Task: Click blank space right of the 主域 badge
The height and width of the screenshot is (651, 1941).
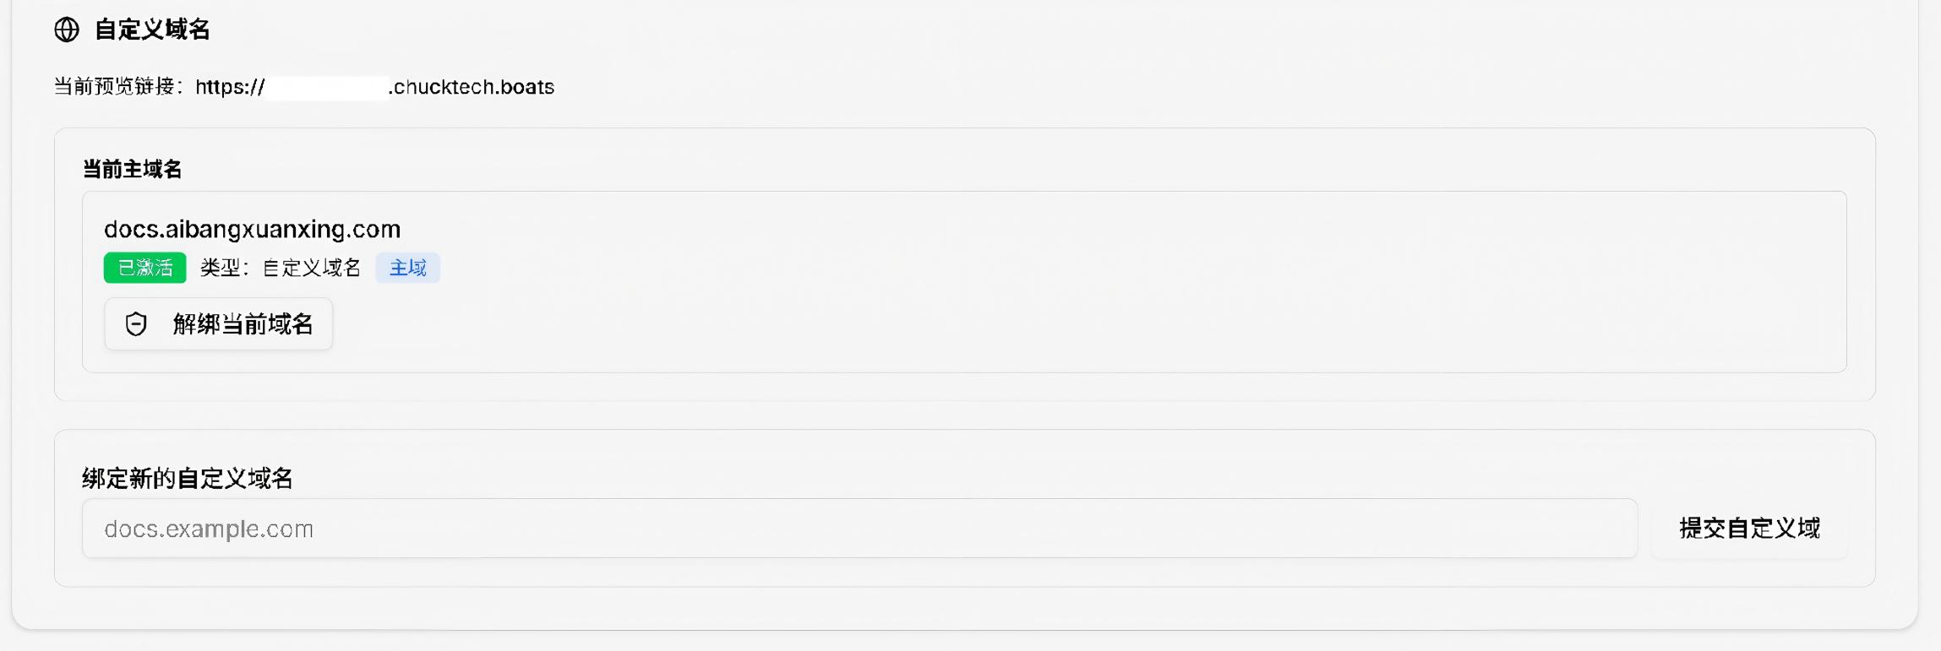Action: pos(1014,268)
